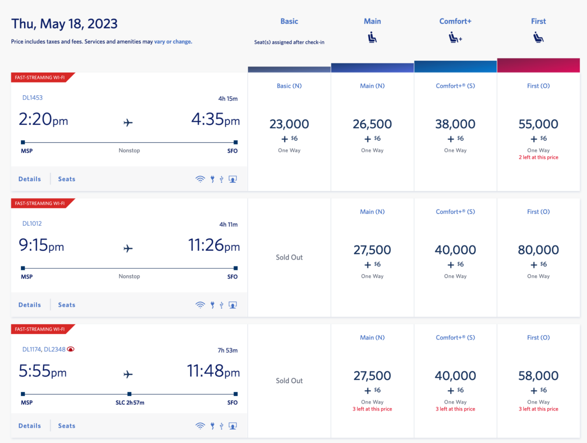Click Wi-Fi icon on the 5:55pm flight
Image resolution: width=587 pixels, height=443 pixels.
pyautogui.click(x=200, y=426)
